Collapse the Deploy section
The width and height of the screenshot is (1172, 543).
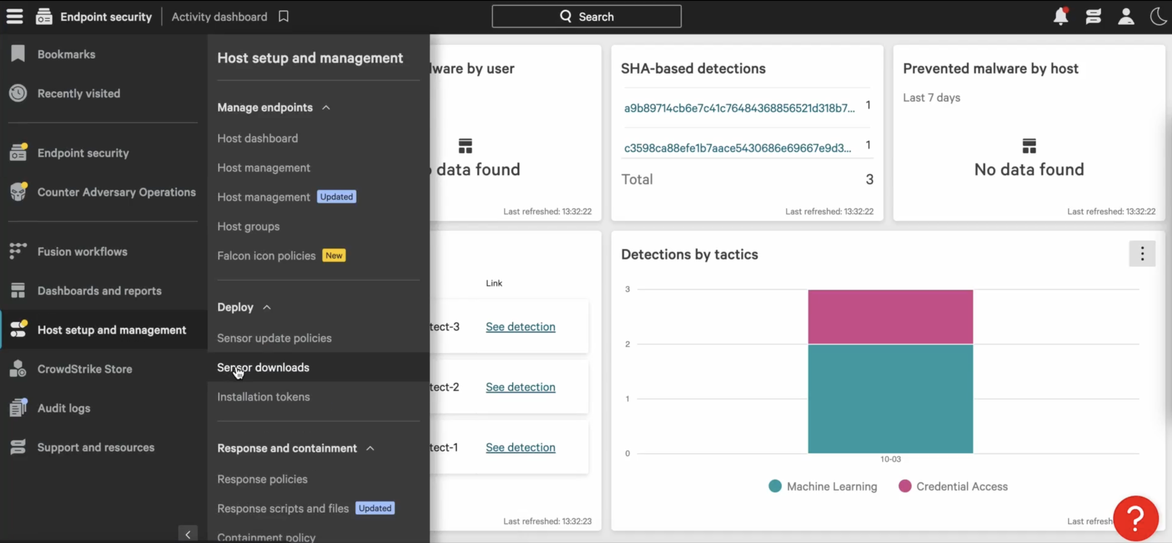point(266,308)
